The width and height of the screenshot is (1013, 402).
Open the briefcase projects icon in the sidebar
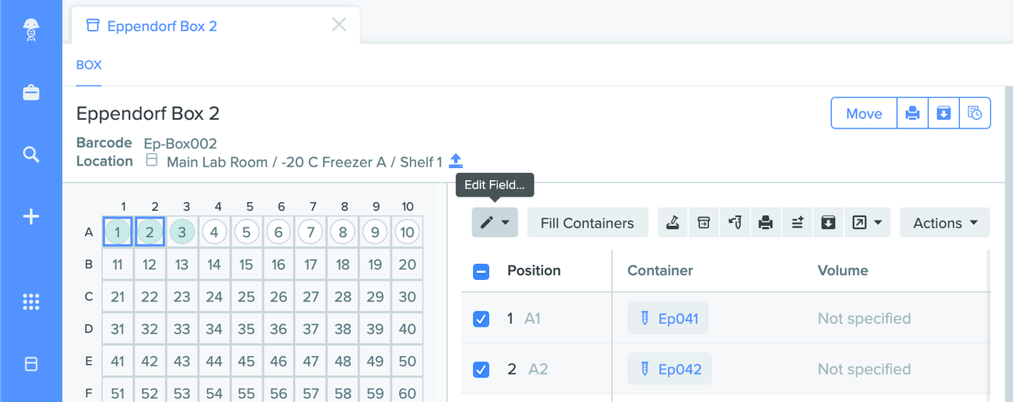pyautogui.click(x=31, y=93)
